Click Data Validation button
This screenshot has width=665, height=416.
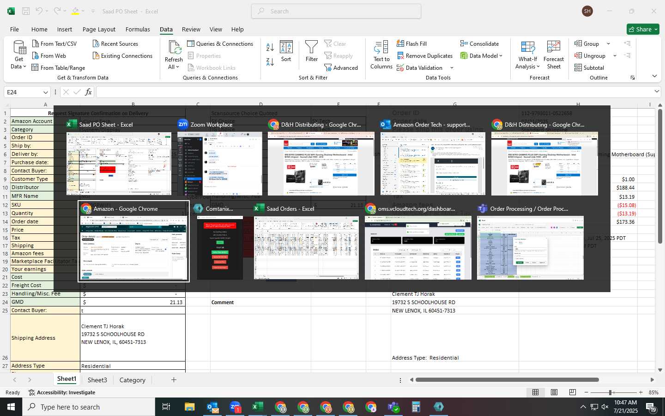pyautogui.click(x=420, y=68)
